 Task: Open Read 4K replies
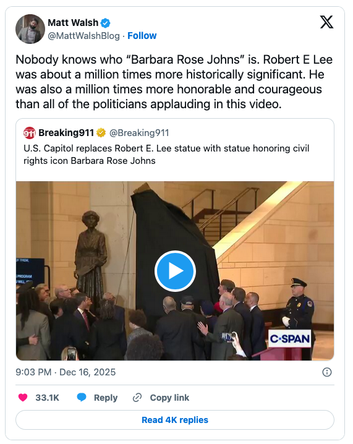(175, 420)
